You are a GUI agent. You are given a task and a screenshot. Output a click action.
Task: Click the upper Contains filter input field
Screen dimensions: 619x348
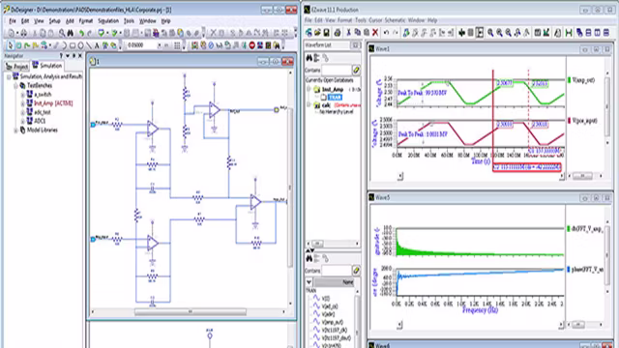337,71
